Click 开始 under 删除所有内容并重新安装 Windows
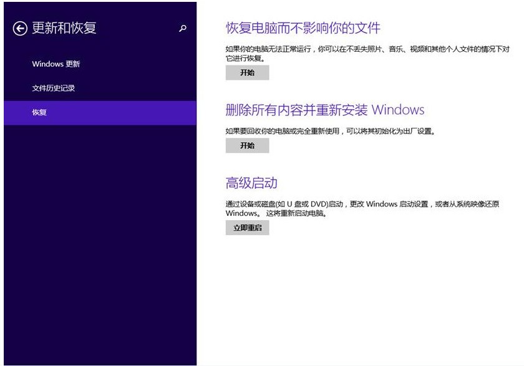The width and height of the screenshot is (524, 366). [247, 146]
